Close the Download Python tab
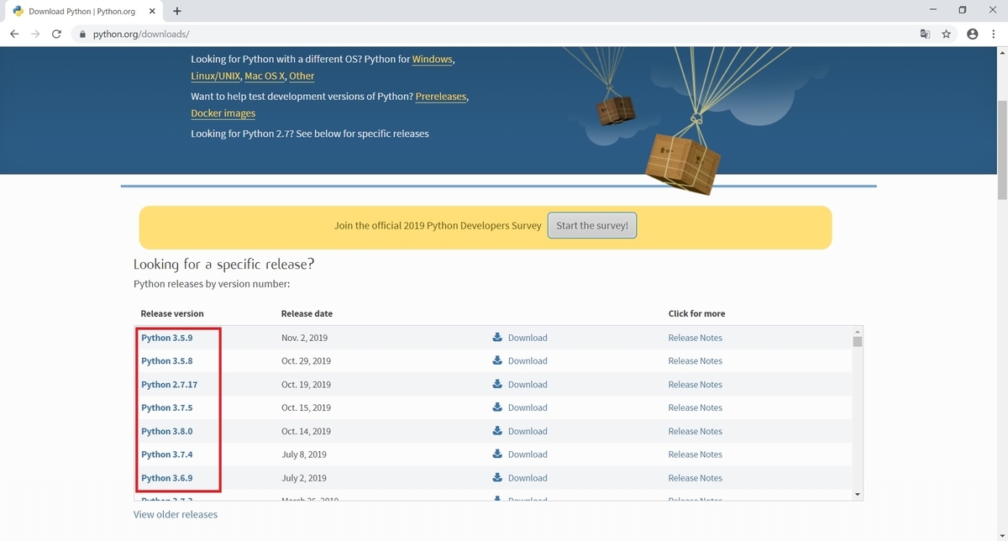The width and height of the screenshot is (1008, 541). coord(154,12)
